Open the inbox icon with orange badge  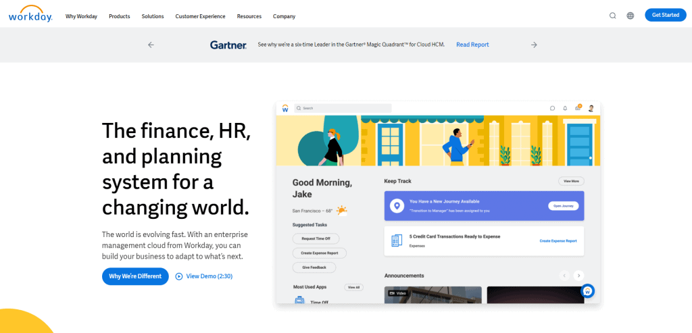coord(578,107)
